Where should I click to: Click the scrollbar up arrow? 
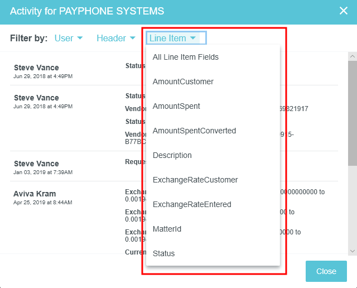[352, 56]
